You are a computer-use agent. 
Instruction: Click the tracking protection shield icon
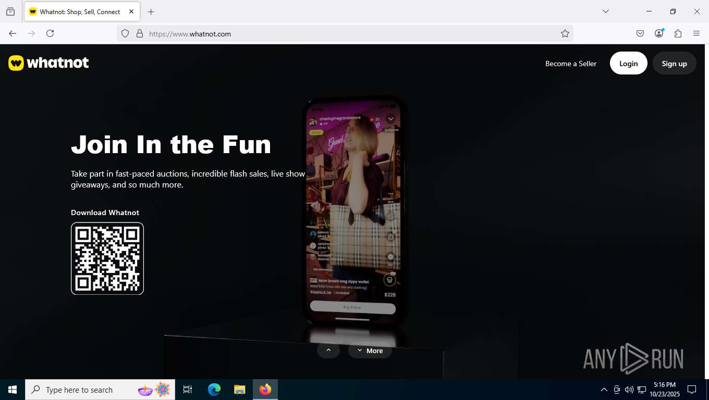coord(125,33)
